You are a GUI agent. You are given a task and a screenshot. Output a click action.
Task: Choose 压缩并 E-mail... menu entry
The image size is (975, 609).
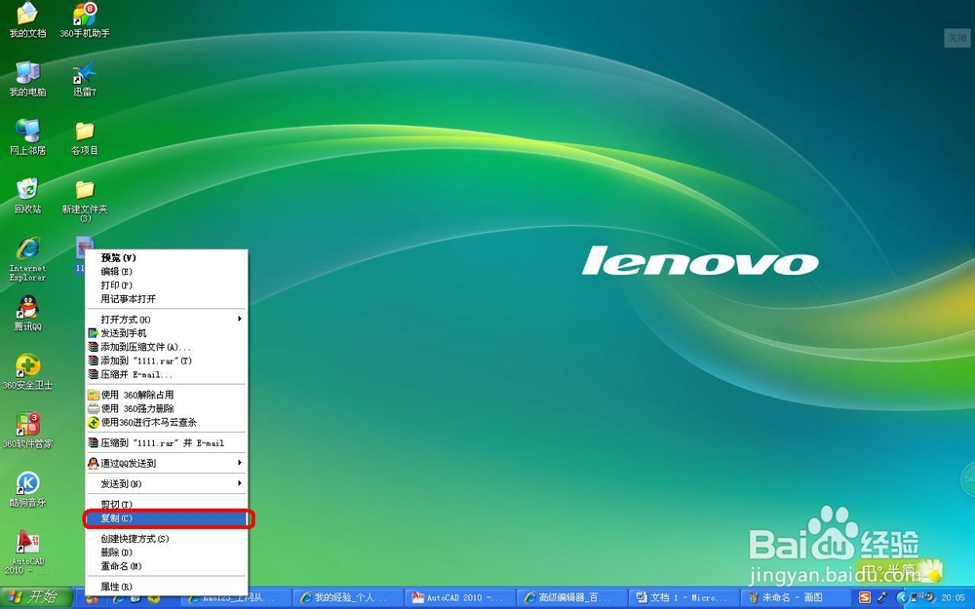(x=166, y=374)
